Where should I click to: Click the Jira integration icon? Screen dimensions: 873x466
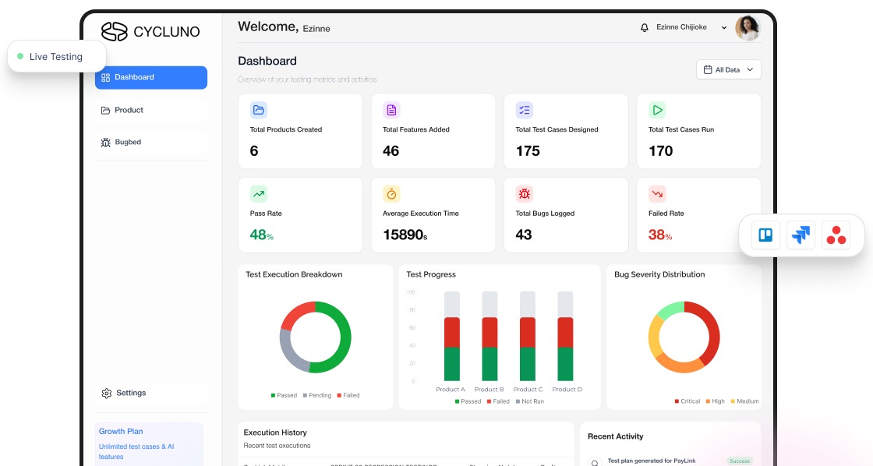(801, 235)
